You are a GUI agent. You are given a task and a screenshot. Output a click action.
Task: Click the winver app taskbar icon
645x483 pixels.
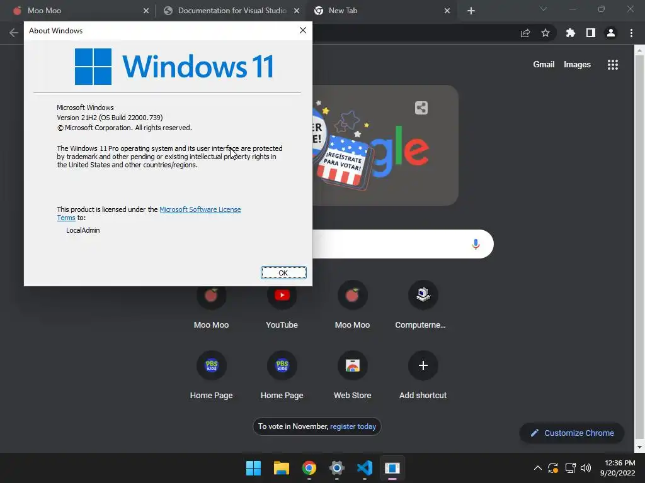[x=392, y=468]
